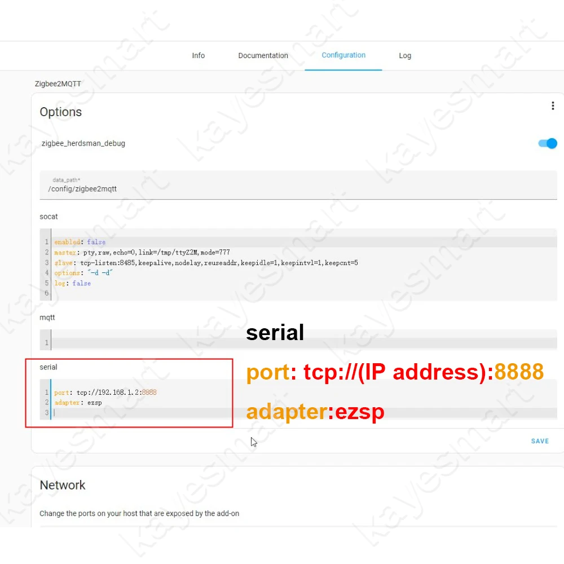Screen dimensions: 564x564
Task: Click the socat master pty line
Action: (x=142, y=253)
